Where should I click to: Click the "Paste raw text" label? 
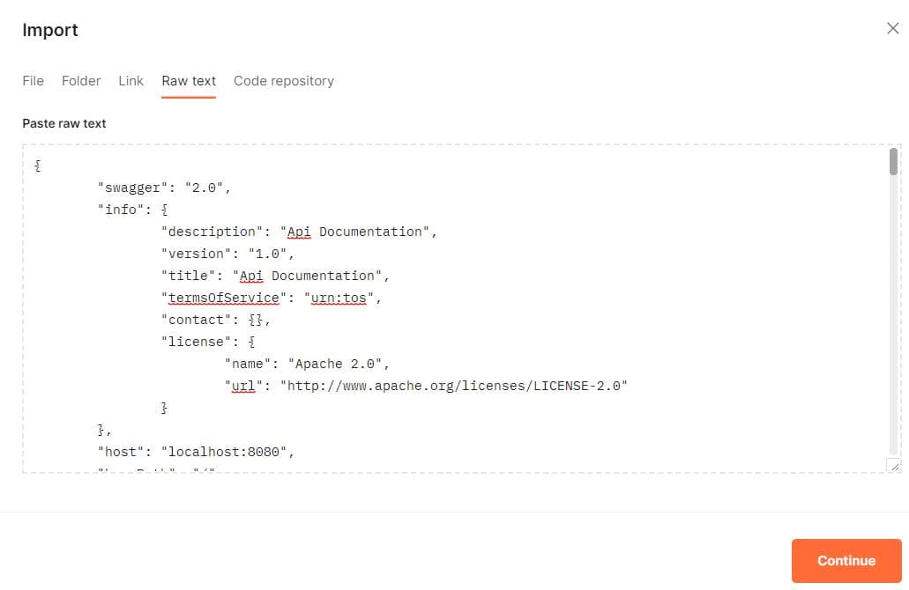[64, 123]
